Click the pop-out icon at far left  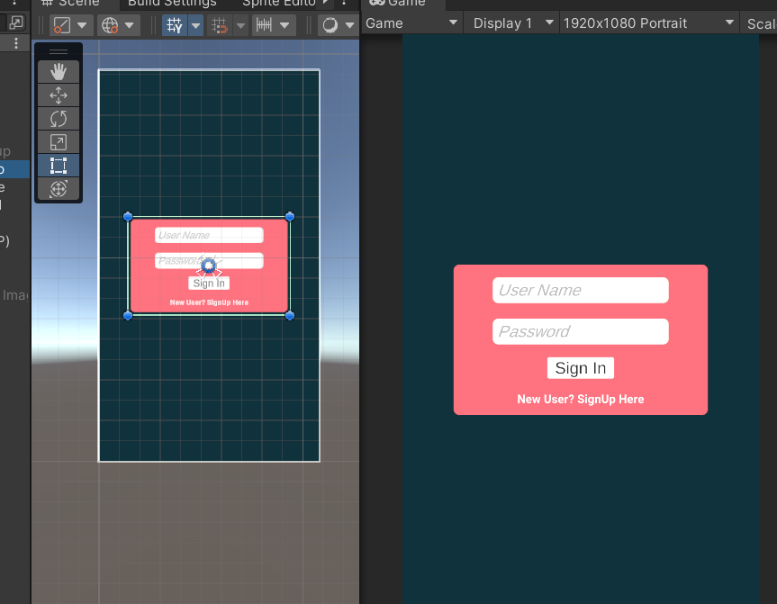pos(16,23)
